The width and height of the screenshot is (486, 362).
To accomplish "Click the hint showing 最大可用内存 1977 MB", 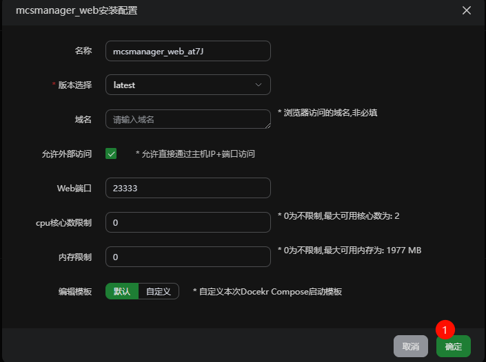I will coord(349,251).
